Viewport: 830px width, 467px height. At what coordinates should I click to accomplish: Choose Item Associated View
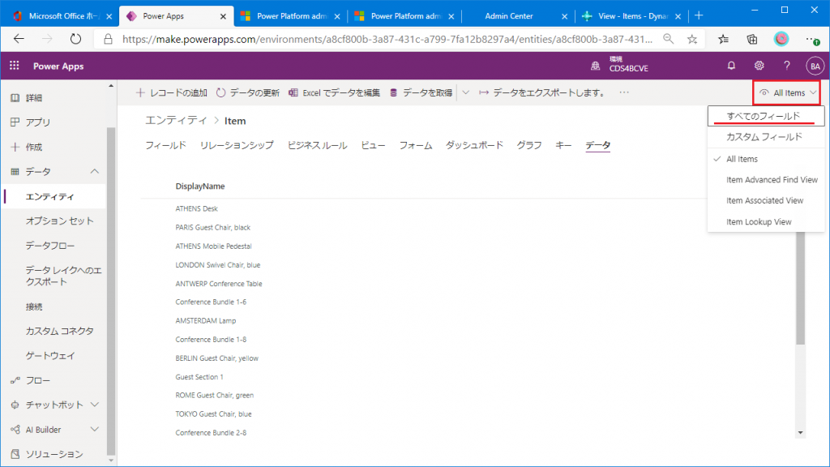pos(766,201)
